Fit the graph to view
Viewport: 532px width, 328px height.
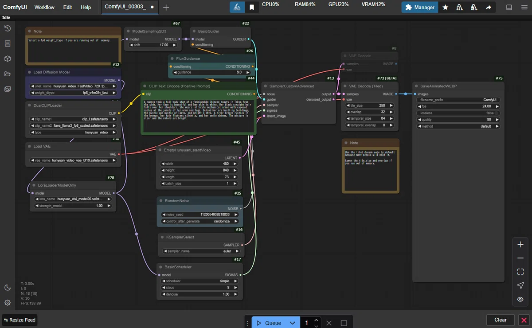point(520,272)
